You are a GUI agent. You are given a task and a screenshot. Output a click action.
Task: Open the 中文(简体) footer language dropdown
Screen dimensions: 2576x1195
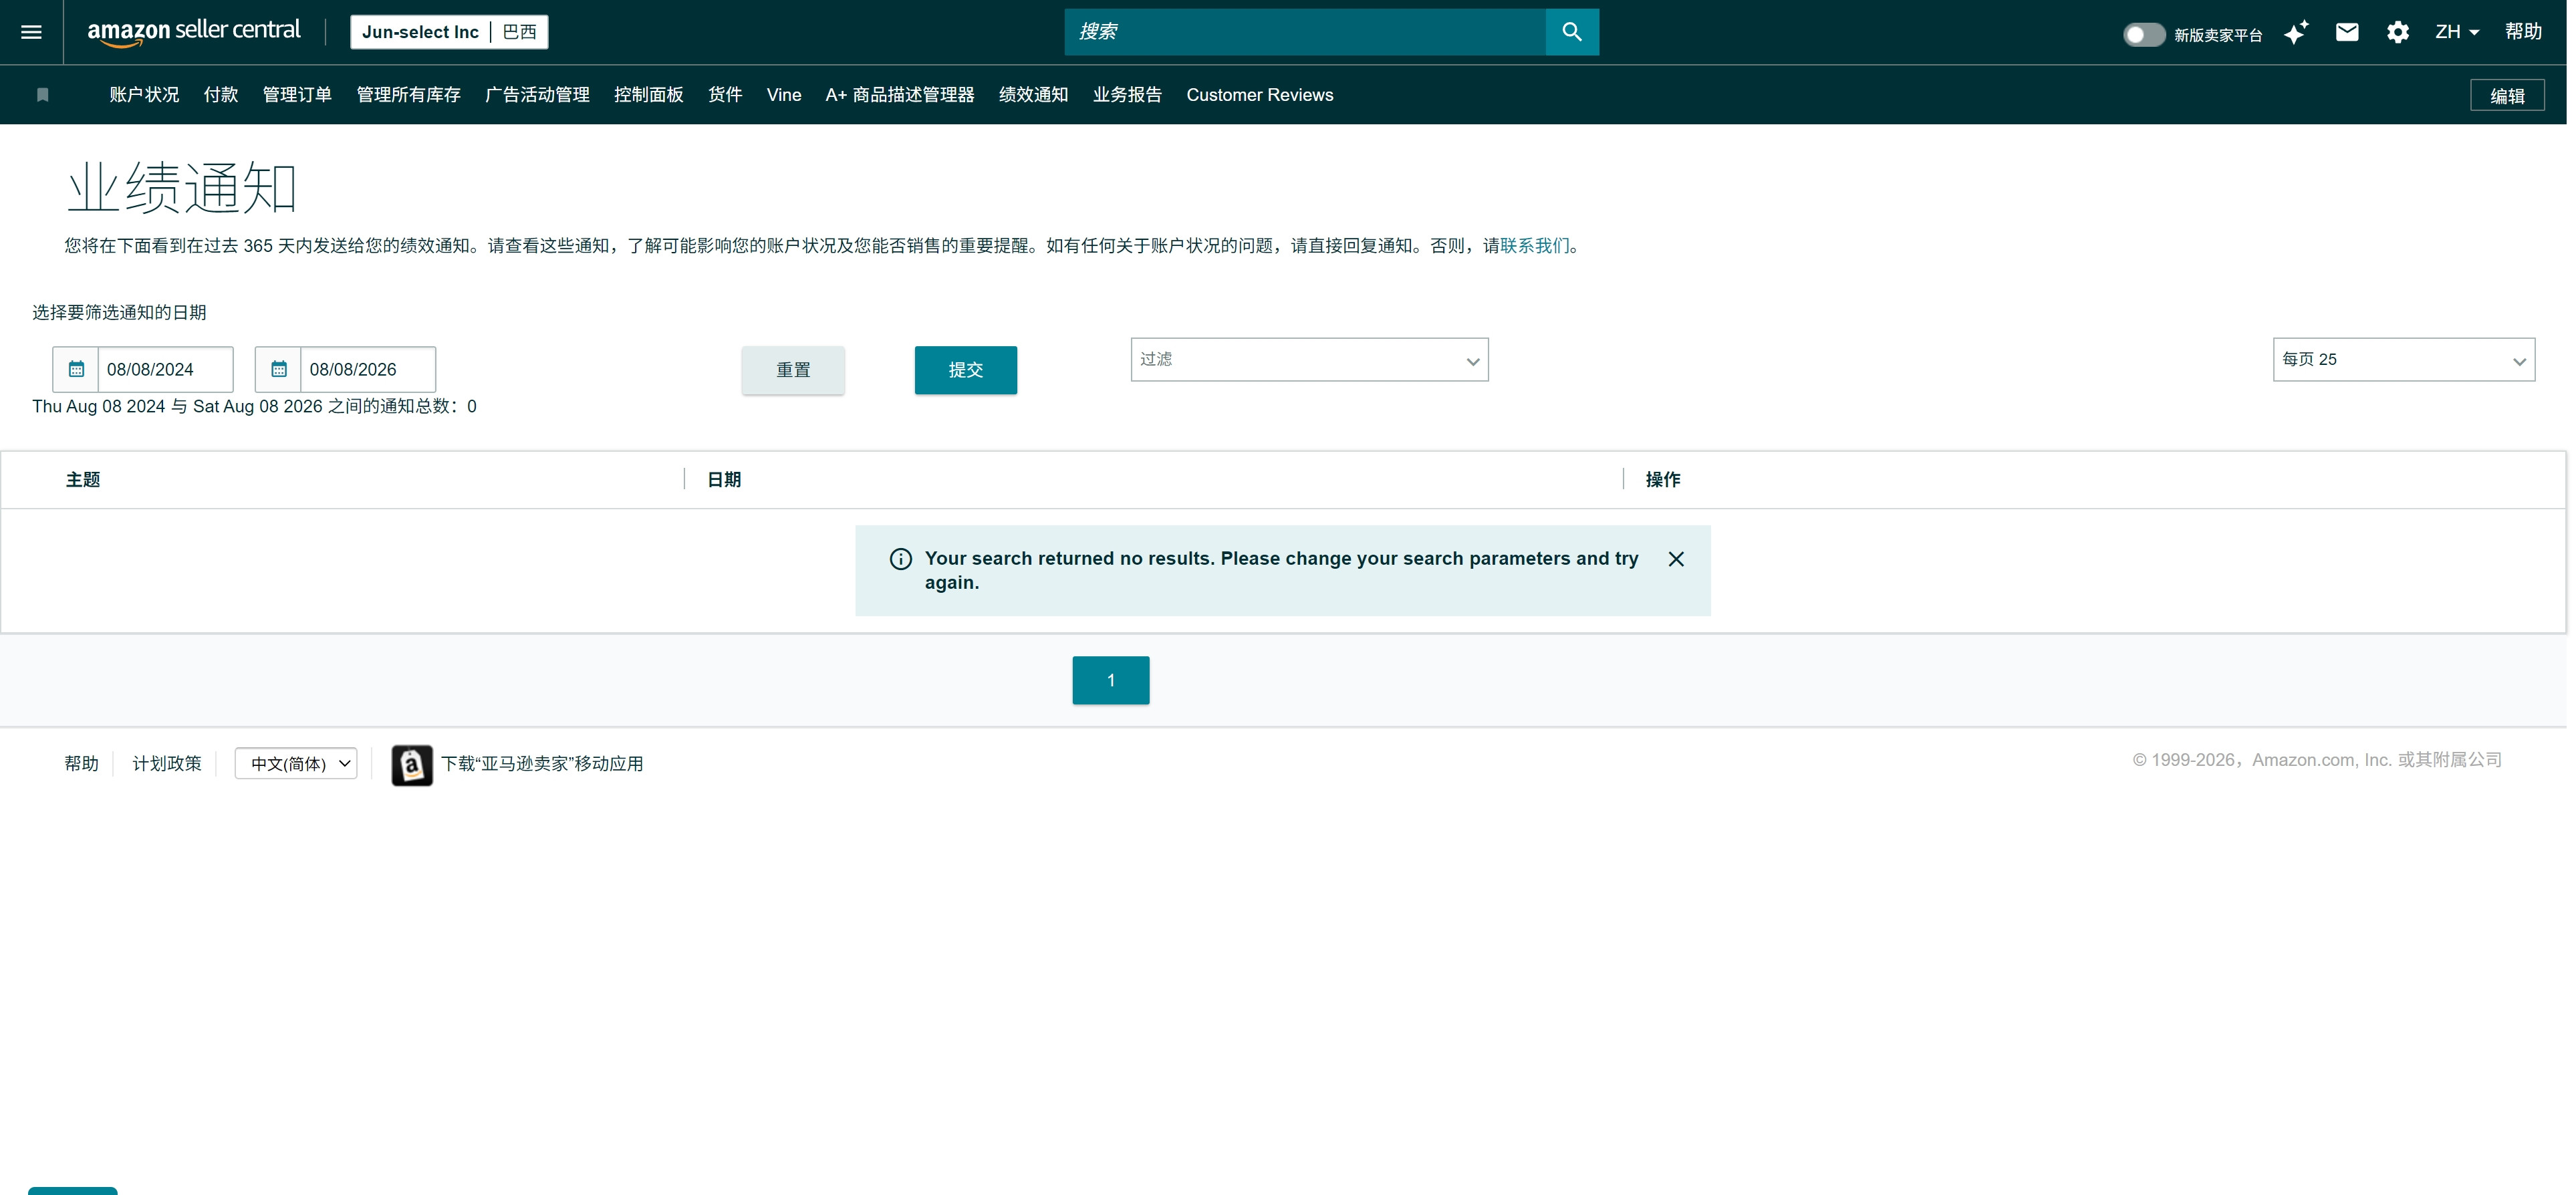(296, 764)
